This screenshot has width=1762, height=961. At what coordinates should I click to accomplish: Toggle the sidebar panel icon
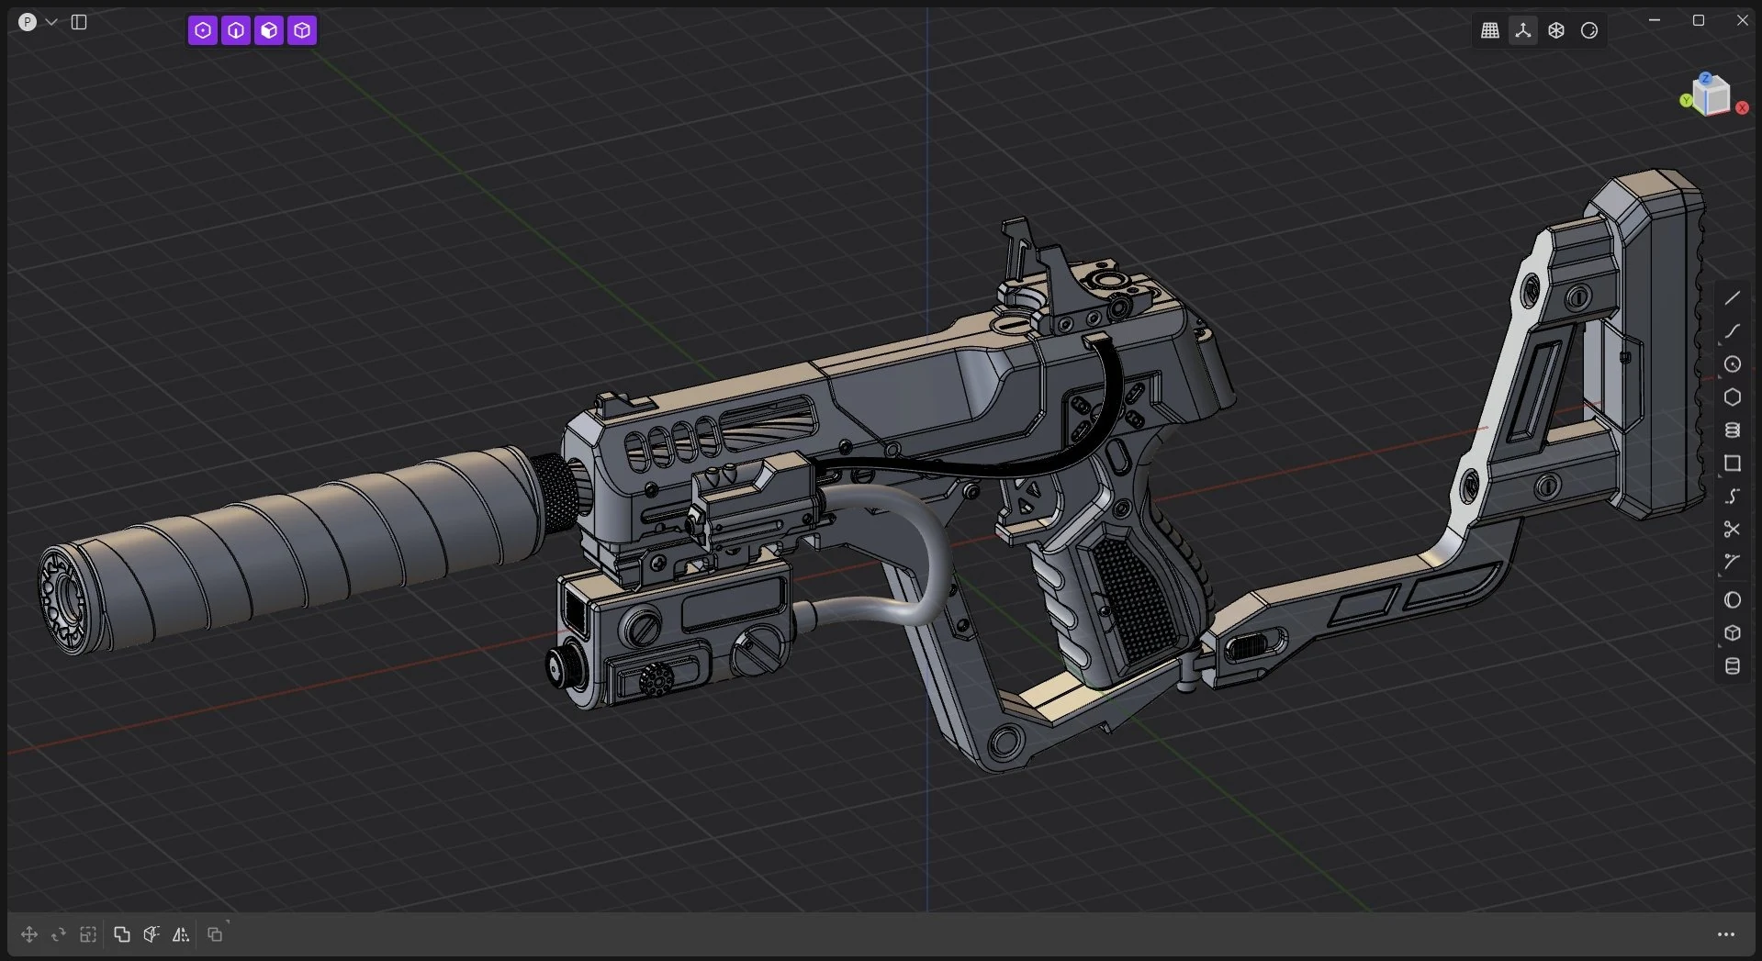coord(79,22)
